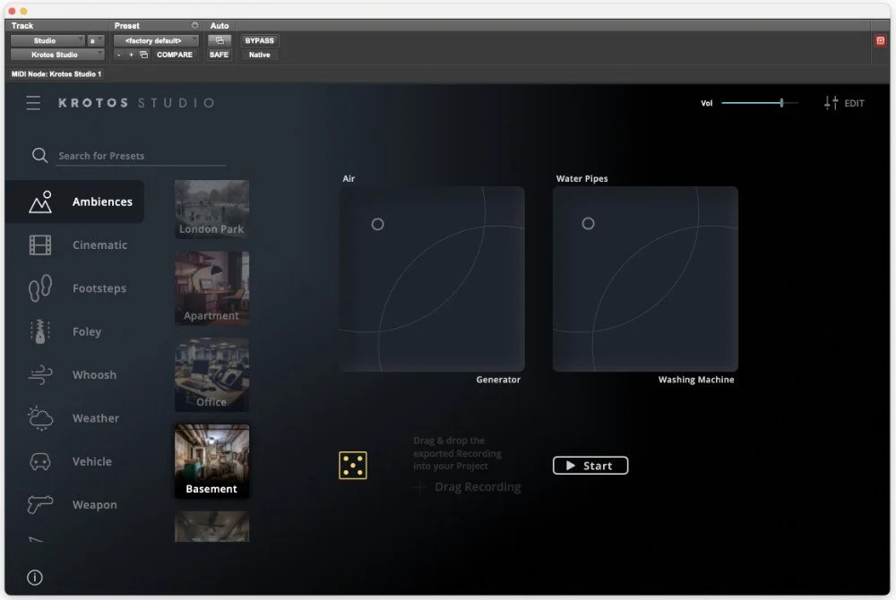Viewport: 896px width, 600px height.
Task: Open the factory default preset dropdown
Action: tap(156, 40)
